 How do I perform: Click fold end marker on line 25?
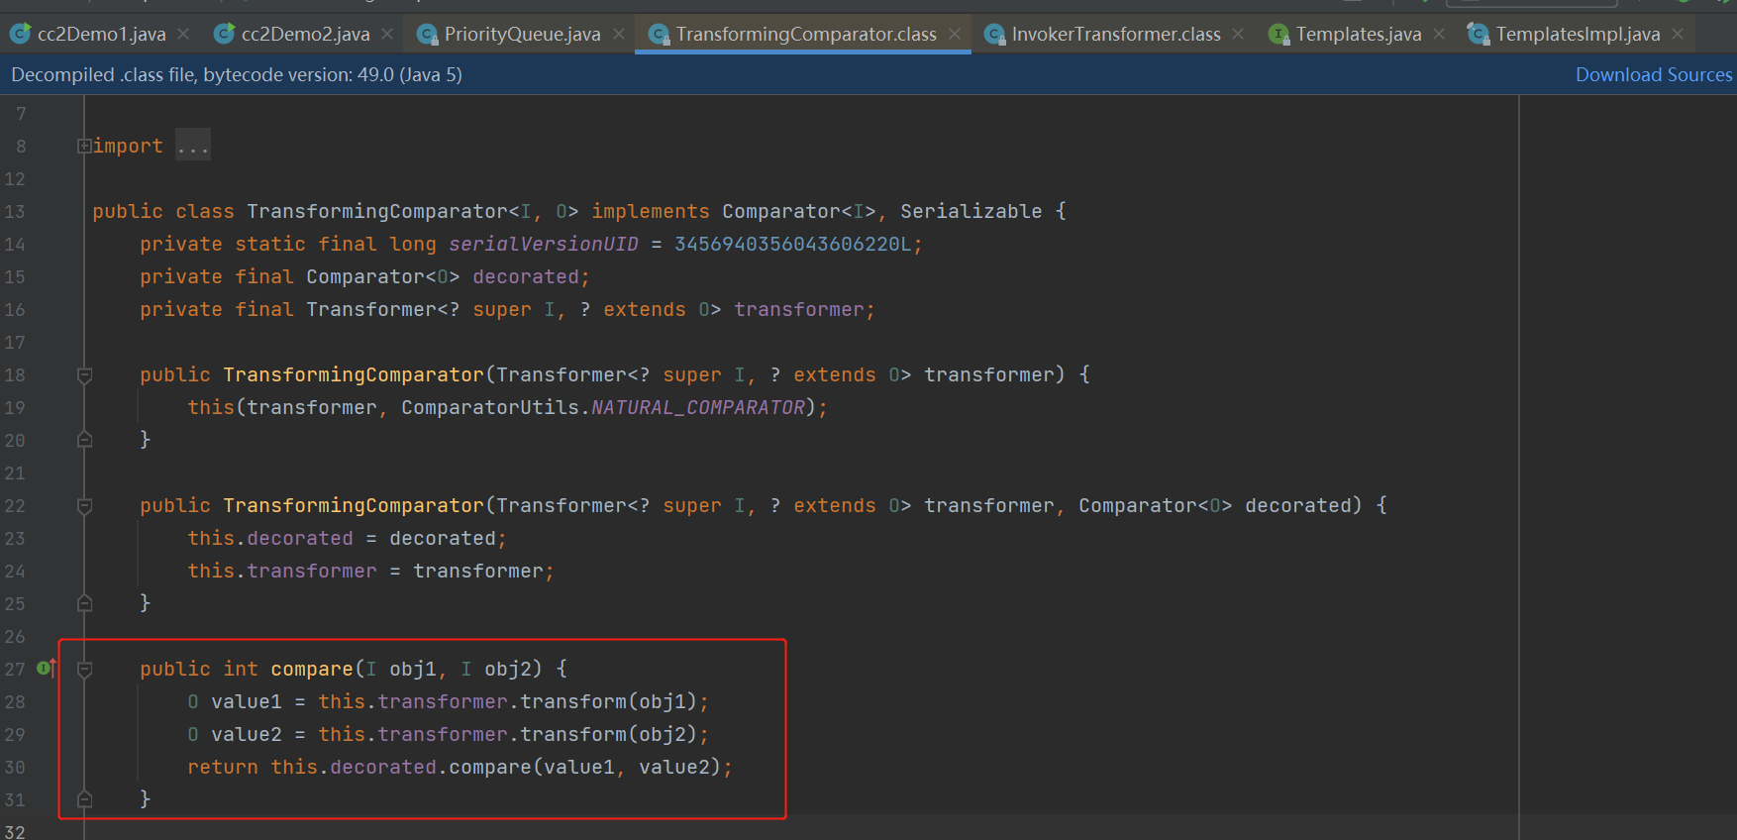point(84,603)
